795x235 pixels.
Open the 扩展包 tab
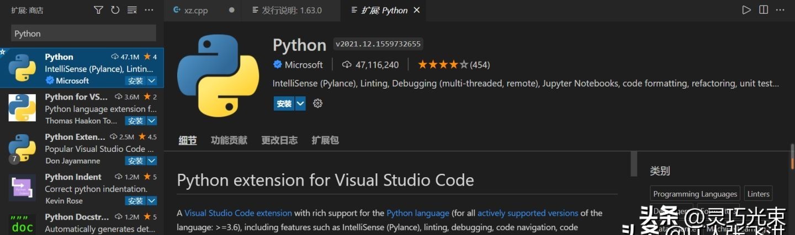(325, 140)
